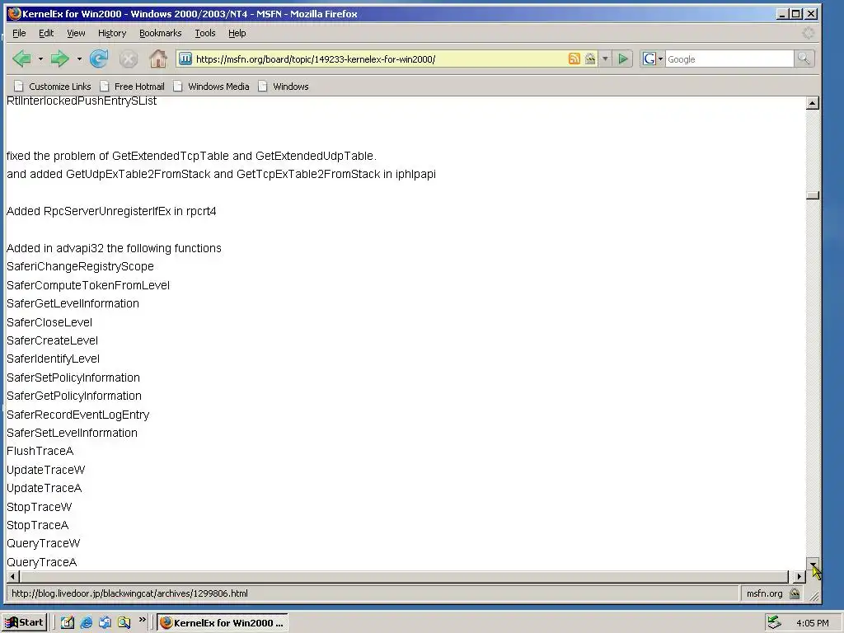Click the status bar blog.livedoor.jp URL

point(129,593)
